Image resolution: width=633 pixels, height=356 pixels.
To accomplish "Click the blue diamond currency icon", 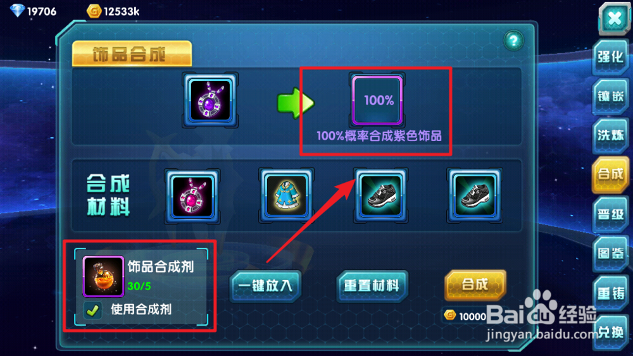I will [x=17, y=11].
